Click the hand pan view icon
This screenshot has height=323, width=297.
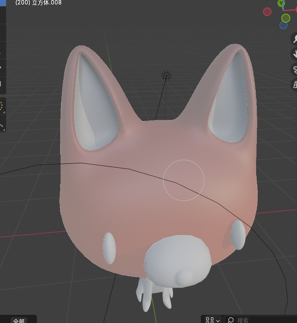click(x=294, y=54)
